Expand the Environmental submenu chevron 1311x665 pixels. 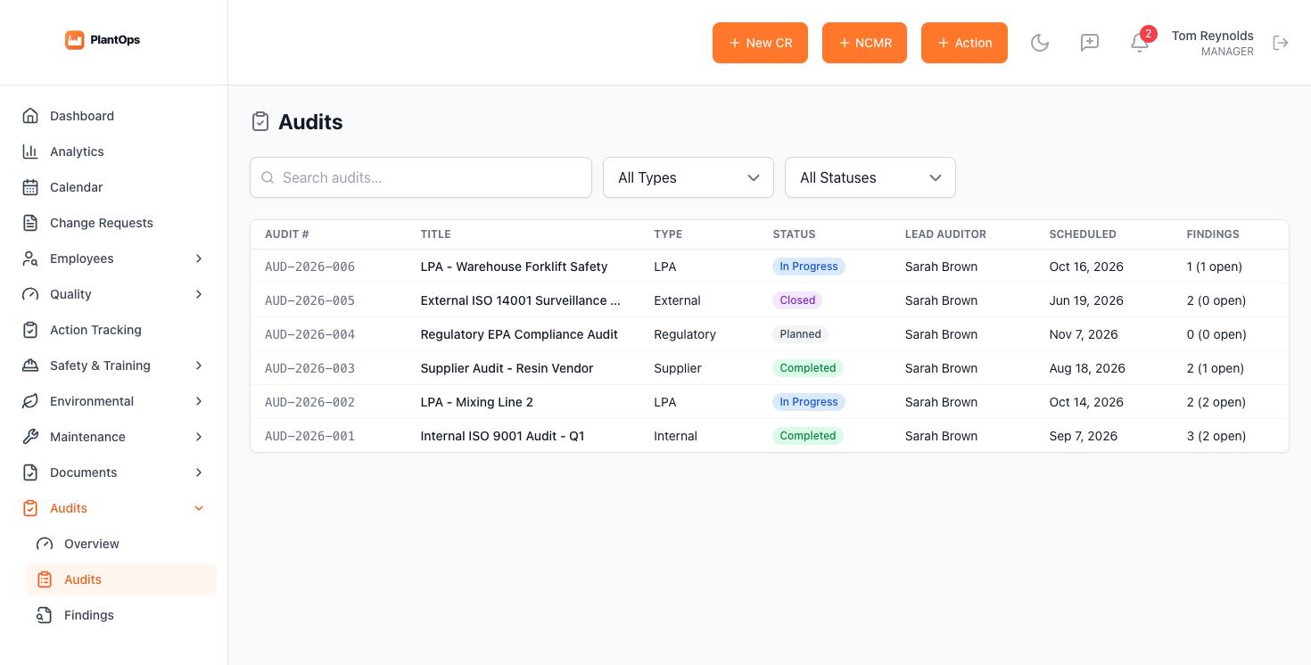(199, 401)
